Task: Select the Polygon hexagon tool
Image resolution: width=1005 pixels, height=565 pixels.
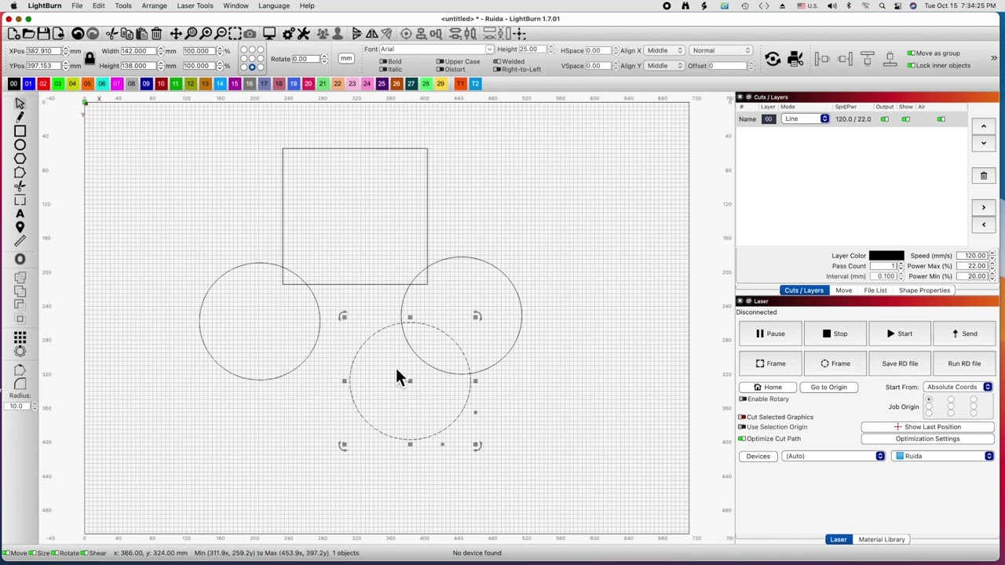Action: pyautogui.click(x=20, y=159)
